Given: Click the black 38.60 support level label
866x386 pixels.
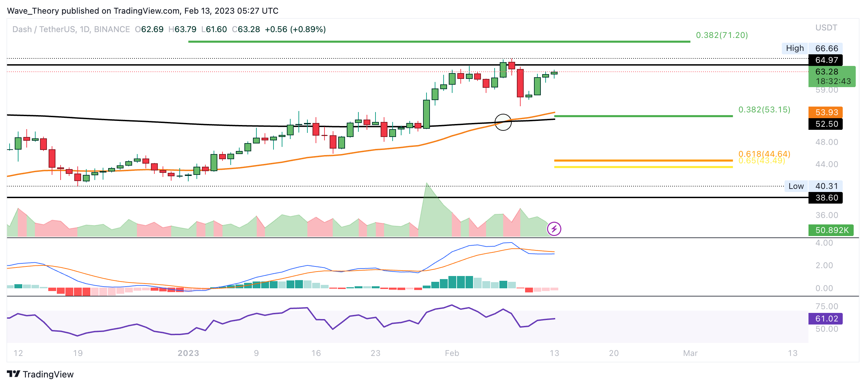Looking at the screenshot, I should click(825, 198).
